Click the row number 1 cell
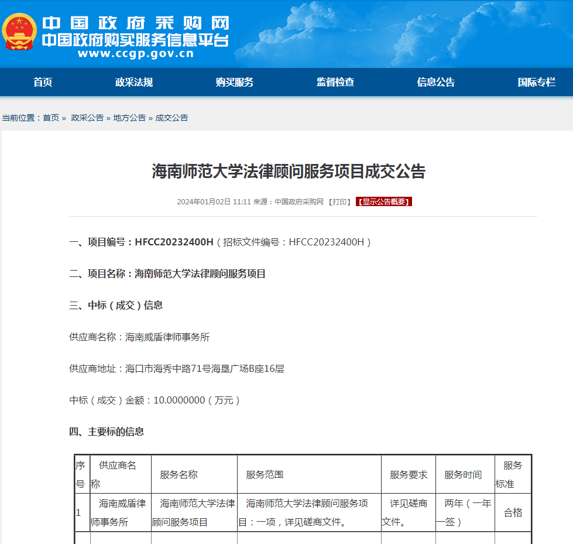 tap(82, 512)
